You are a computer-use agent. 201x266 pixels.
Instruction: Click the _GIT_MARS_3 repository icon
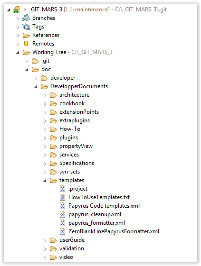(x=16, y=9)
